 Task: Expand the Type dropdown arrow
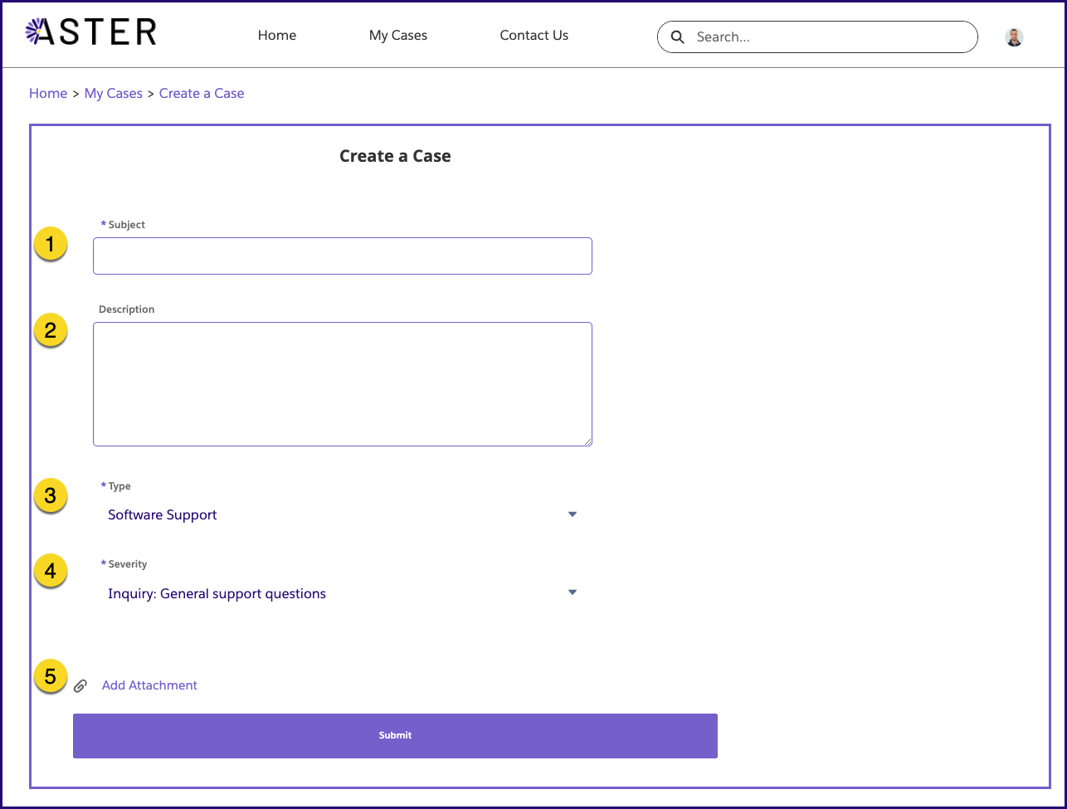572,514
